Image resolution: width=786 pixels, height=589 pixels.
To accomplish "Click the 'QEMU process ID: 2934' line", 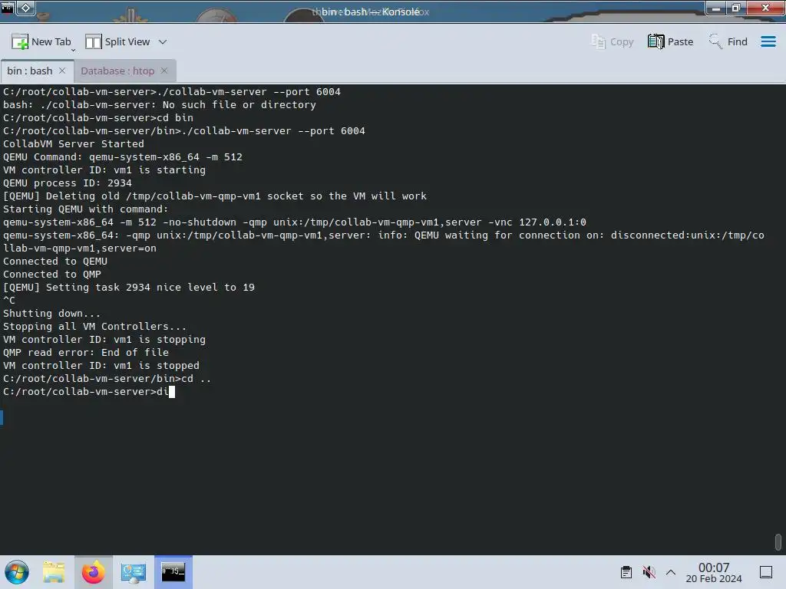I will [68, 183].
